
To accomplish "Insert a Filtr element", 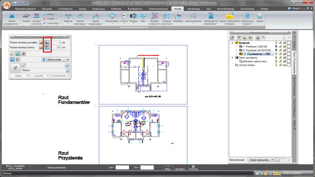I will (143, 18).
